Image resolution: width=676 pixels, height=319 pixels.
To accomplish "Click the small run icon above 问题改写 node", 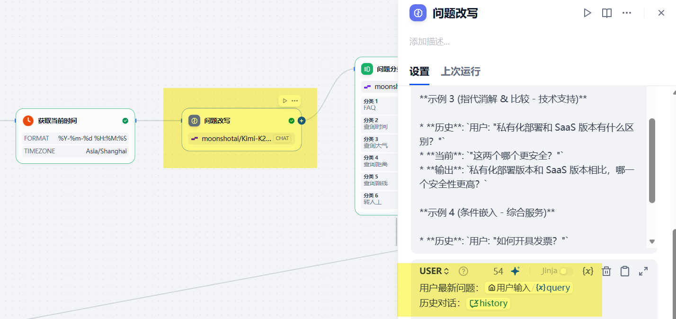I will click(285, 101).
